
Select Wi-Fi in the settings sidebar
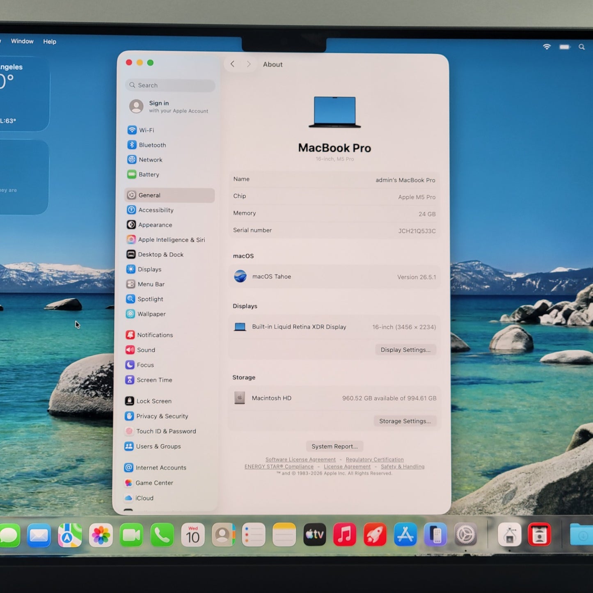click(x=169, y=130)
